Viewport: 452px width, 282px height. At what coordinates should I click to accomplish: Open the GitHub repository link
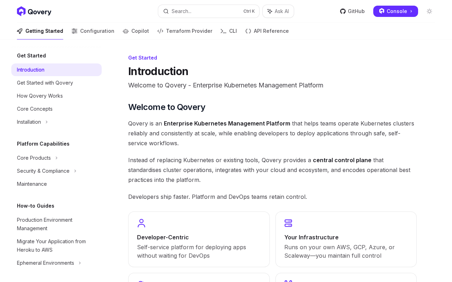coord(352,11)
